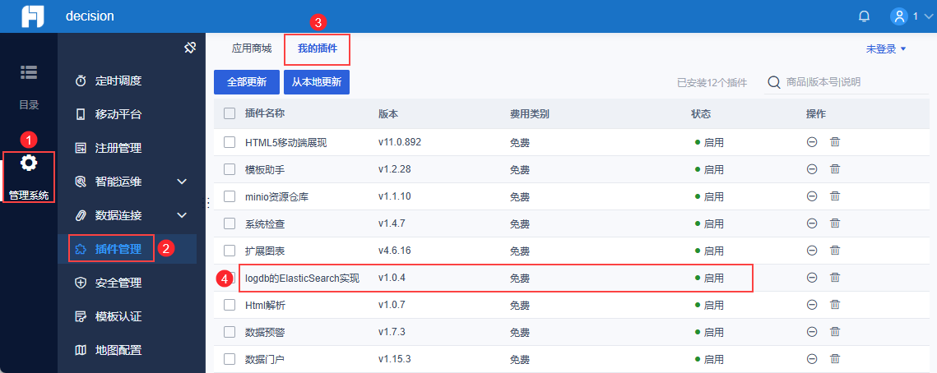937x373 pixels.
Task: Disable the HTML5移动端展现 plugin
Action: pyautogui.click(x=812, y=143)
